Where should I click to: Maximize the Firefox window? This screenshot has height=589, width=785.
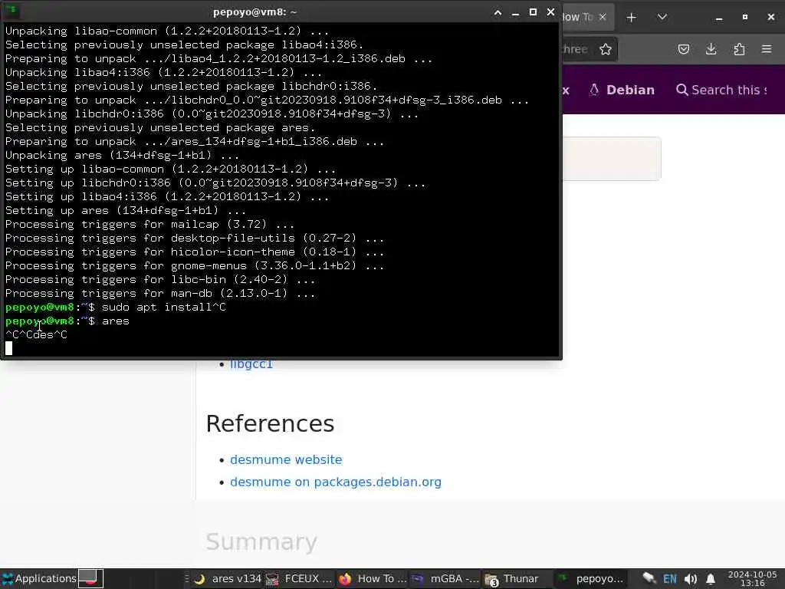click(x=745, y=17)
